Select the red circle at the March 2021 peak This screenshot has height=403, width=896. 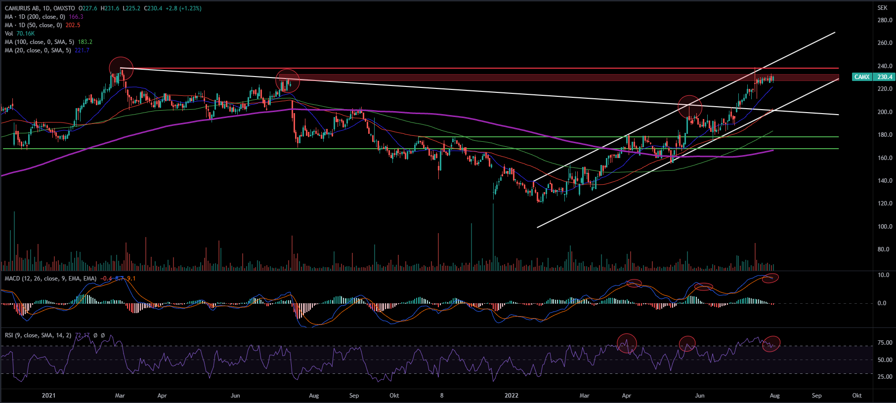click(x=121, y=69)
